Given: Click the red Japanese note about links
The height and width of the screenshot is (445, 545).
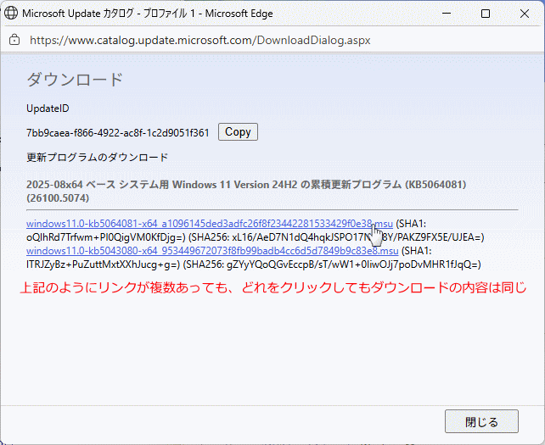Looking at the screenshot, I should tap(273, 288).
